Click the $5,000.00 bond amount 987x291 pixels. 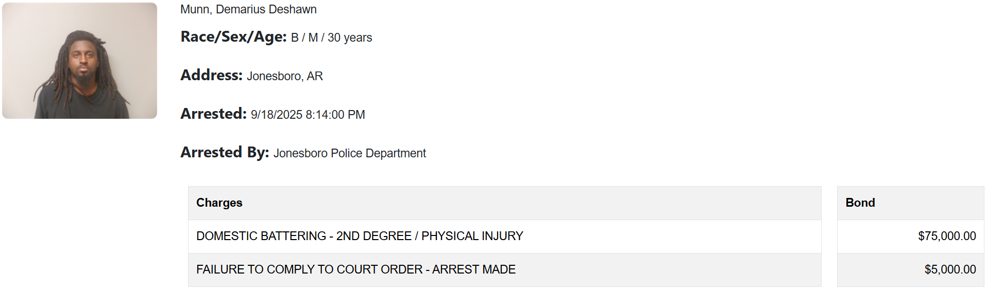950,269
